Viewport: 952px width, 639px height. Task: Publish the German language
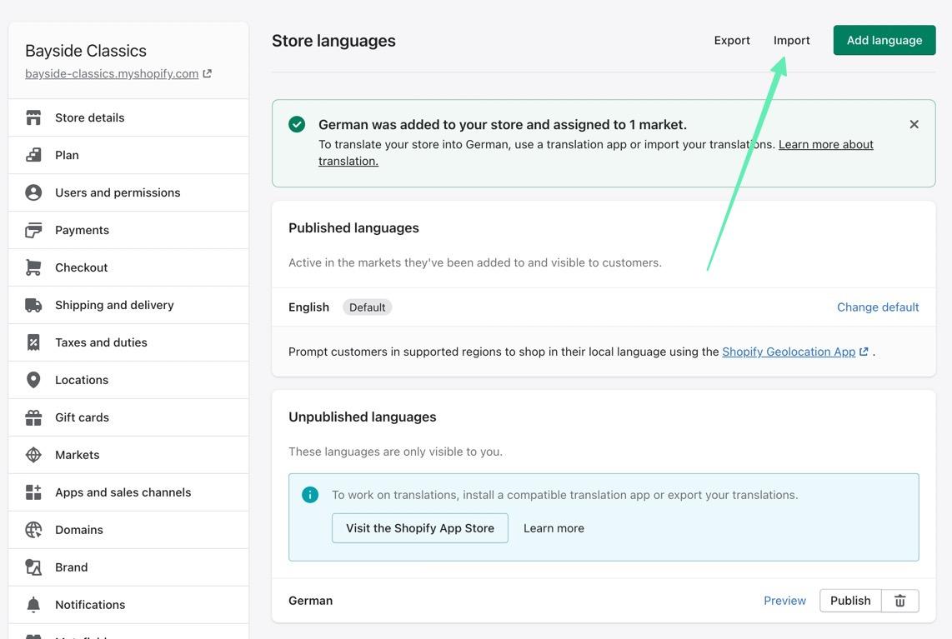[x=849, y=601]
